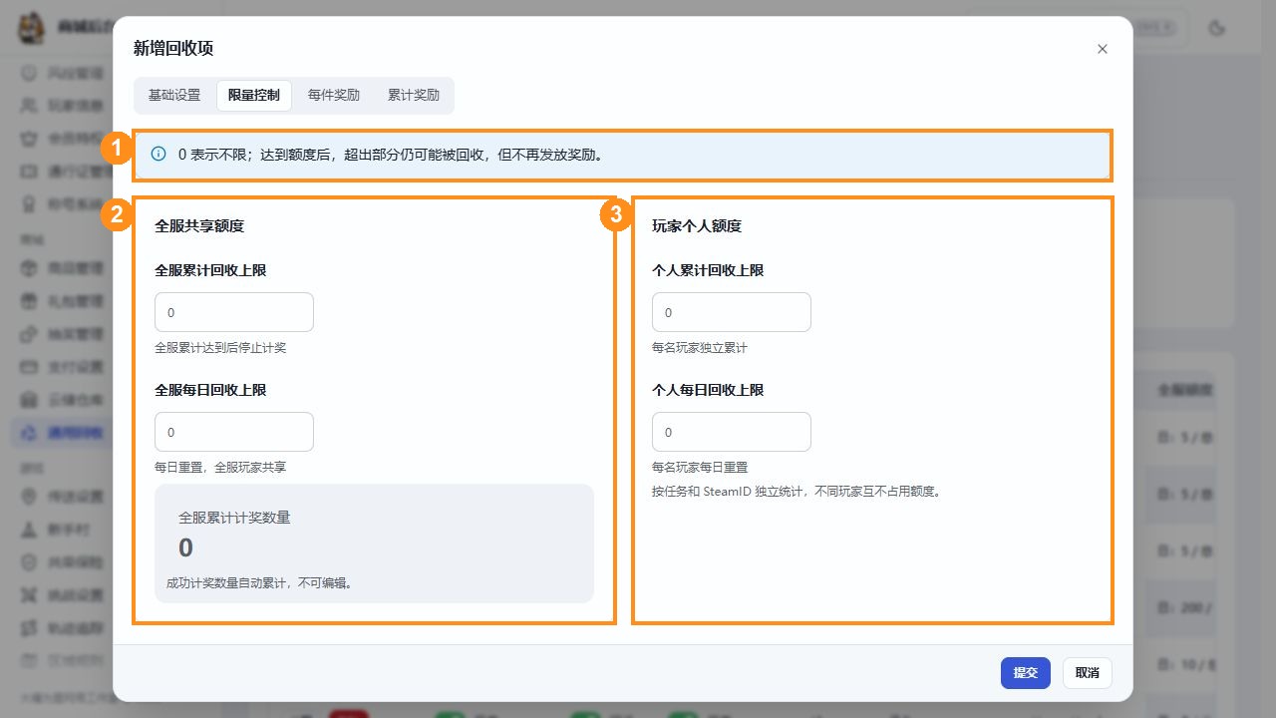Close the 新增回收项 dialog with the X icon
Screen dimensions: 1276x718
pyautogui.click(x=1102, y=49)
